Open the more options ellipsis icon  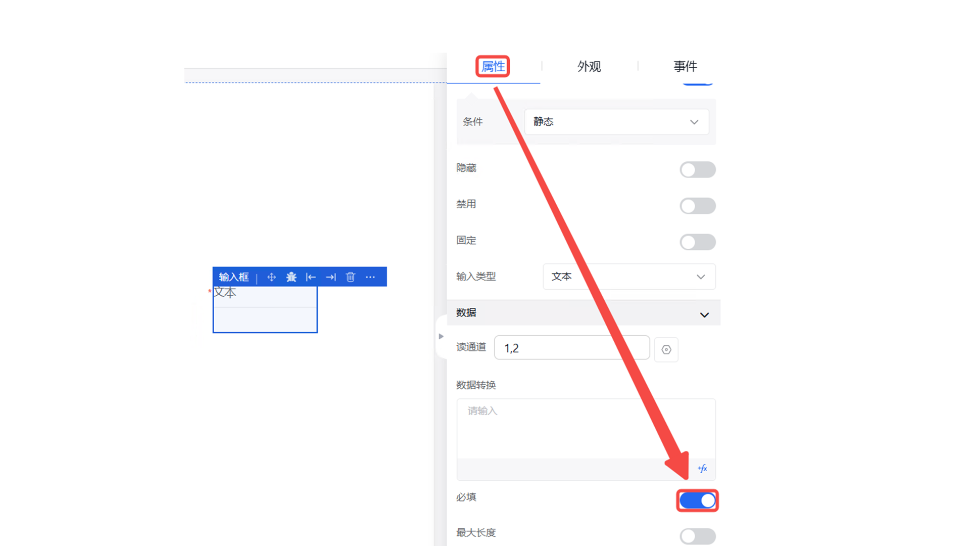(370, 277)
